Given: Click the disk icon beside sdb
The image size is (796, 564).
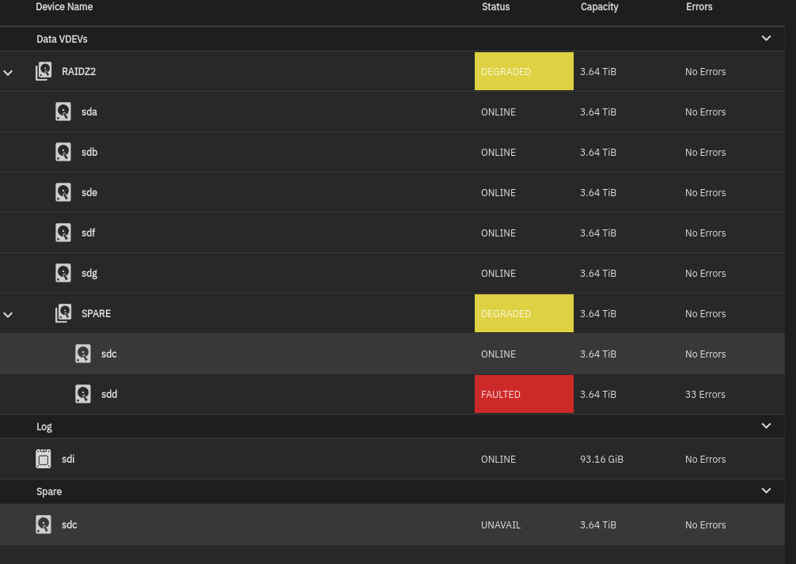Looking at the screenshot, I should tap(63, 152).
